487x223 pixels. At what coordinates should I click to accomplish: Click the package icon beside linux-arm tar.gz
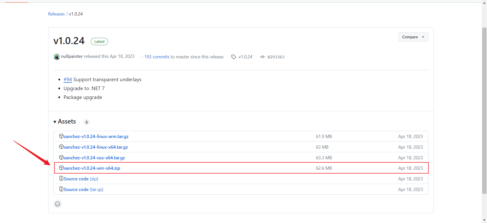pyautogui.click(x=61, y=136)
